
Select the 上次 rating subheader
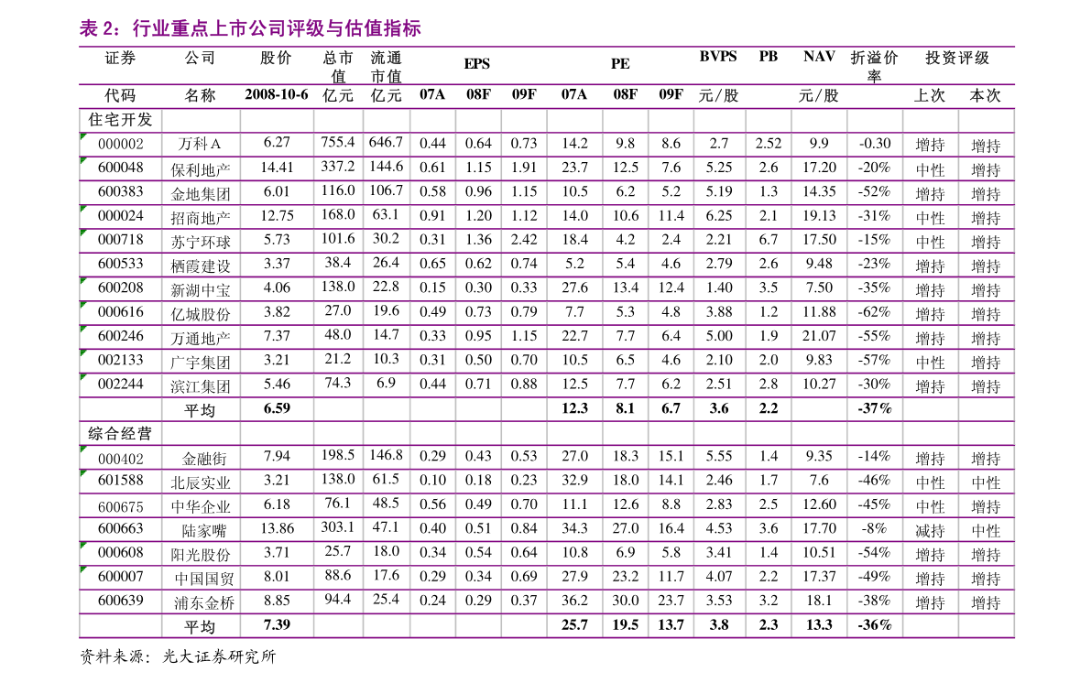930,95
